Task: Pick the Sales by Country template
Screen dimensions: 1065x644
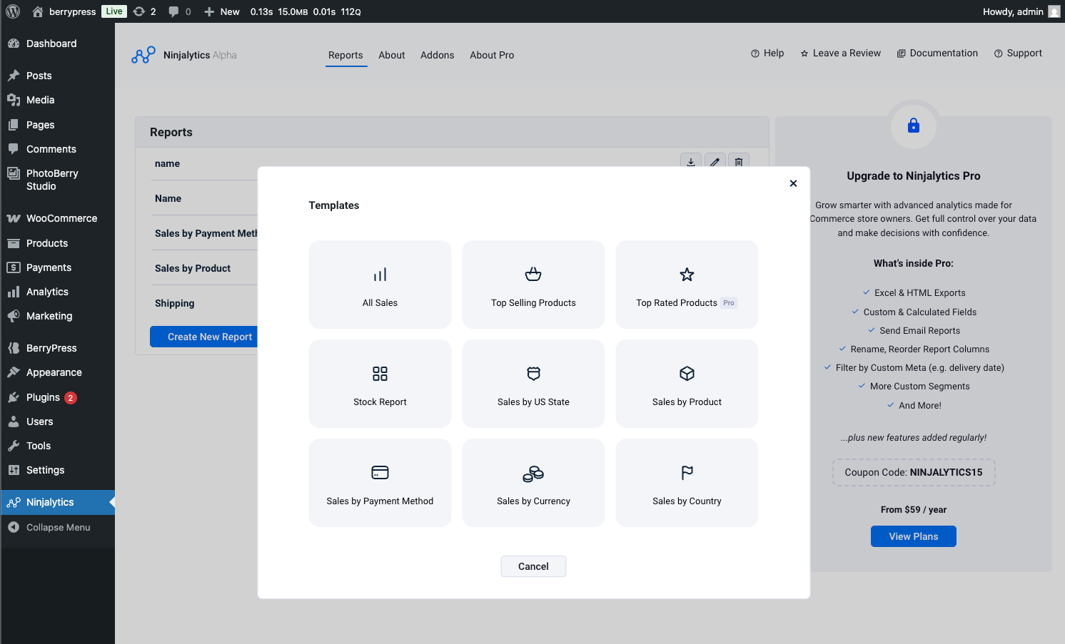Action: (x=686, y=482)
